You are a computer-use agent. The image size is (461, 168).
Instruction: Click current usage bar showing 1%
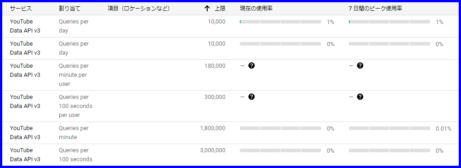[x=280, y=22]
